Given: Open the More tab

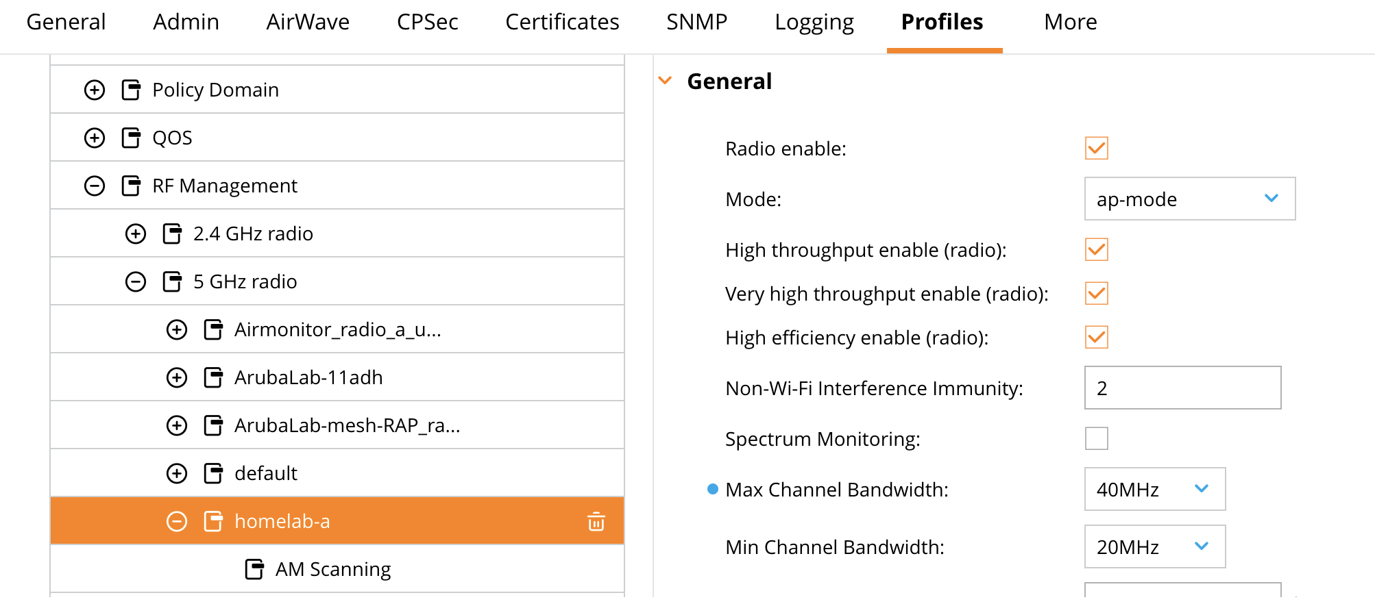Looking at the screenshot, I should point(1070,23).
